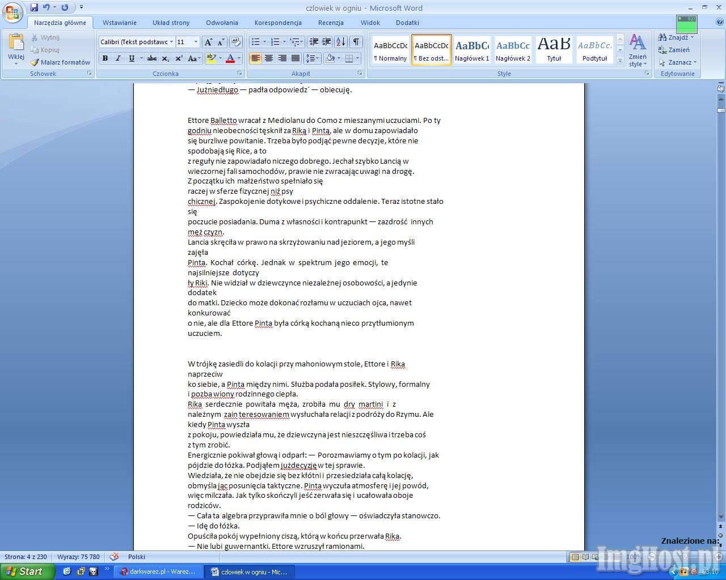
Task: Click the Strona: 4 z 230 page indicator
Action: click(x=26, y=557)
